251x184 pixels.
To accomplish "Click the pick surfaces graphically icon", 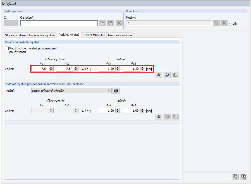I will coord(216,23).
